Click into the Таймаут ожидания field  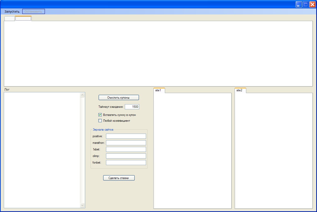(132, 107)
